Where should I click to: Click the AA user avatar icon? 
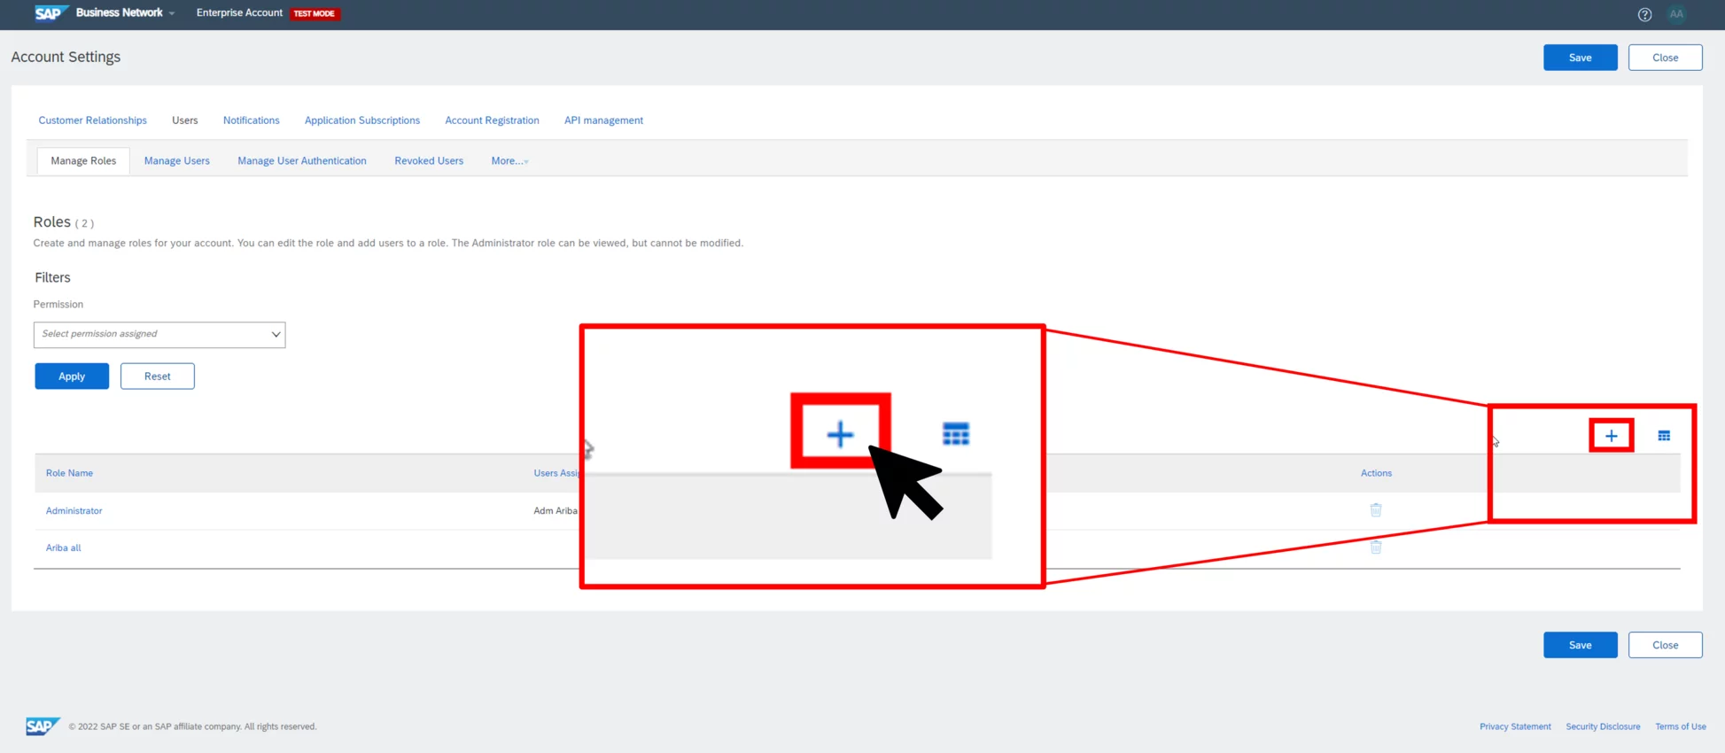1676,14
